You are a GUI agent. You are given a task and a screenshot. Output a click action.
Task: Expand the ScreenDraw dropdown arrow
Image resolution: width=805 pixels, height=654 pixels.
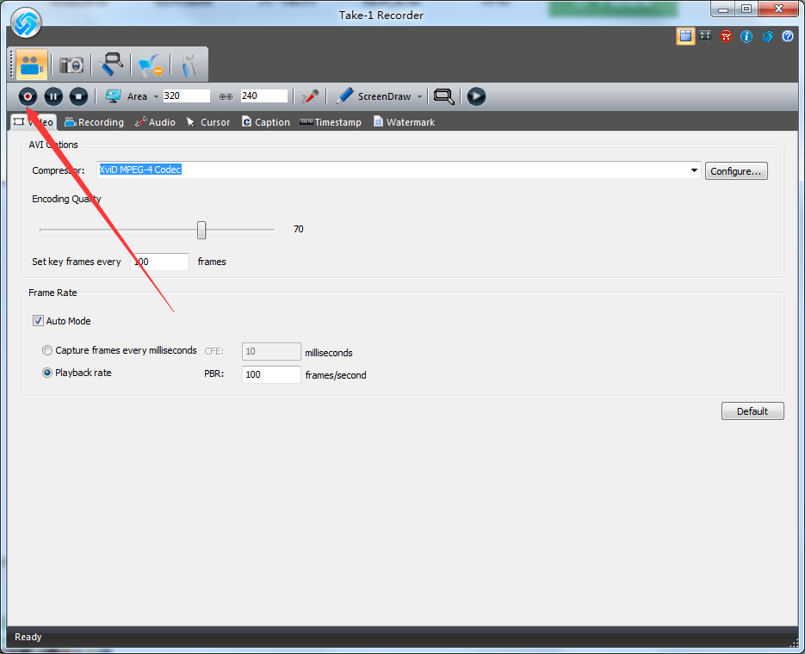pyautogui.click(x=419, y=96)
